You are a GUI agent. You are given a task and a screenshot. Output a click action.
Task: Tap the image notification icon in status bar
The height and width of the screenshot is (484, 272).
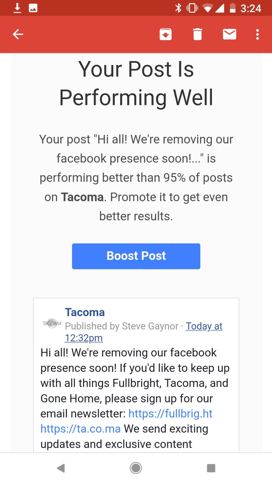point(33,8)
